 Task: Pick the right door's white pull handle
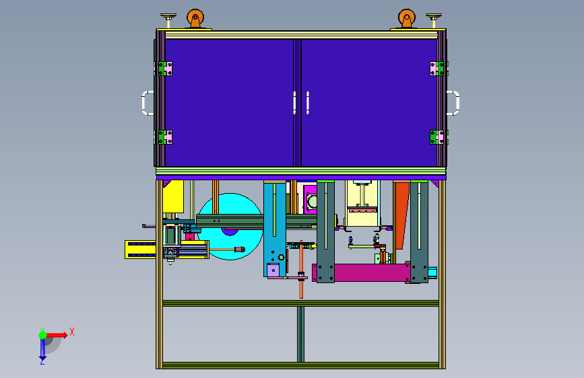308,103
